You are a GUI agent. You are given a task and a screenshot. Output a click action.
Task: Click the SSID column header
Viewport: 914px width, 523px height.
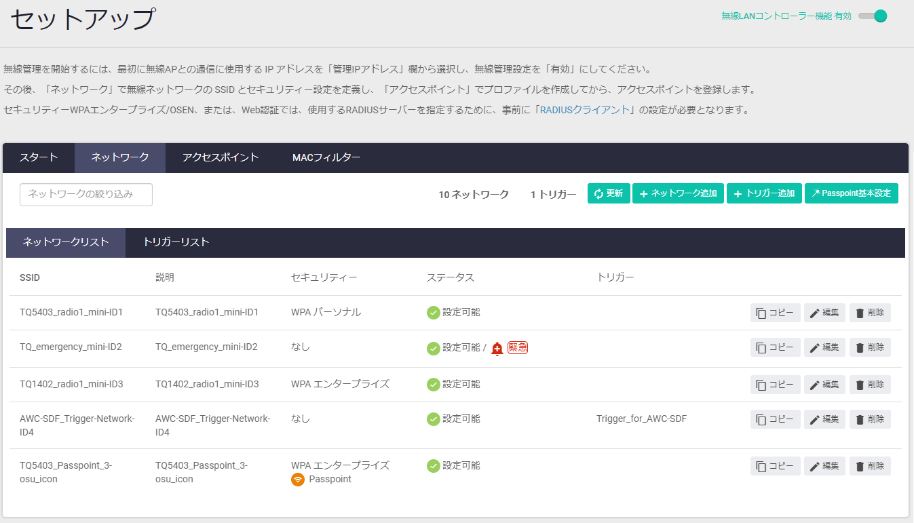30,278
